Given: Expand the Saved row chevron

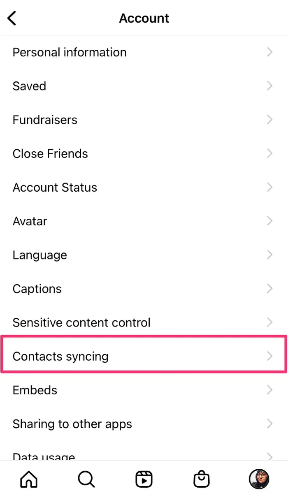Looking at the screenshot, I should point(270,86).
